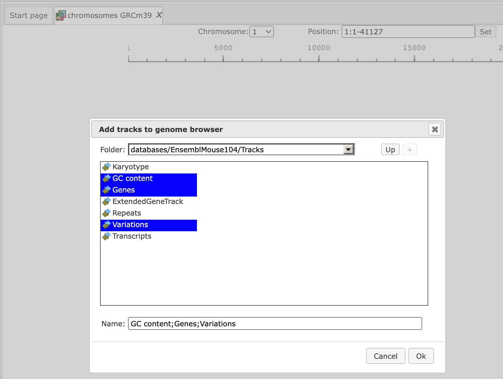The width and height of the screenshot is (503, 379).
Task: Cancel adding tracks
Action: click(386, 356)
